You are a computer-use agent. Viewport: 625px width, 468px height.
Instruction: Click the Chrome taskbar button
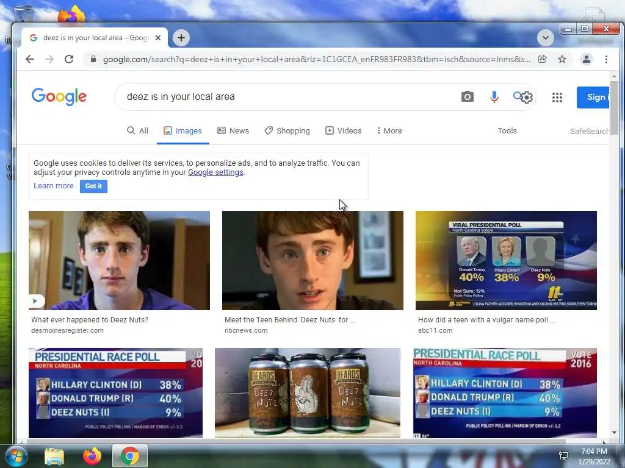pos(129,456)
